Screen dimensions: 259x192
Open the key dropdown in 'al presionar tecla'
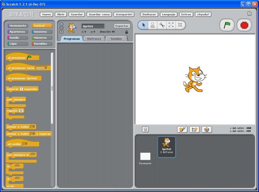coord(41,68)
